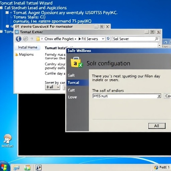The image size is (171, 171).
Task: Open the 'B ell' dropdown in Tomat window
Action: click(x=53, y=87)
